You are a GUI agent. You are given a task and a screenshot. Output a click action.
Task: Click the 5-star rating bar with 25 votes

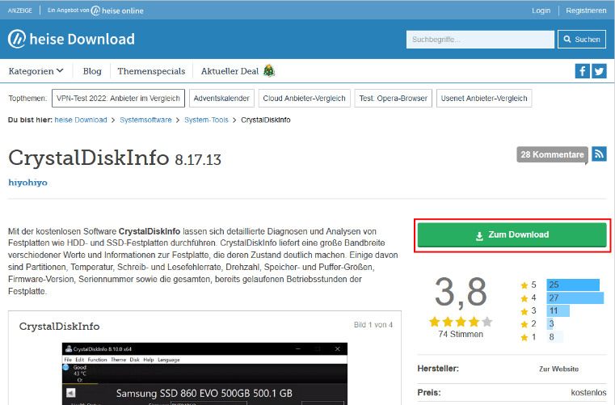coord(573,285)
